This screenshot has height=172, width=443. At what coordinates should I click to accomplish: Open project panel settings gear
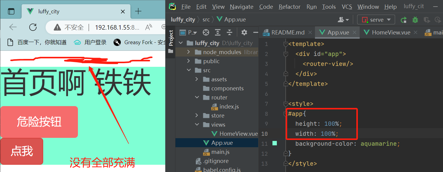tap(244, 32)
